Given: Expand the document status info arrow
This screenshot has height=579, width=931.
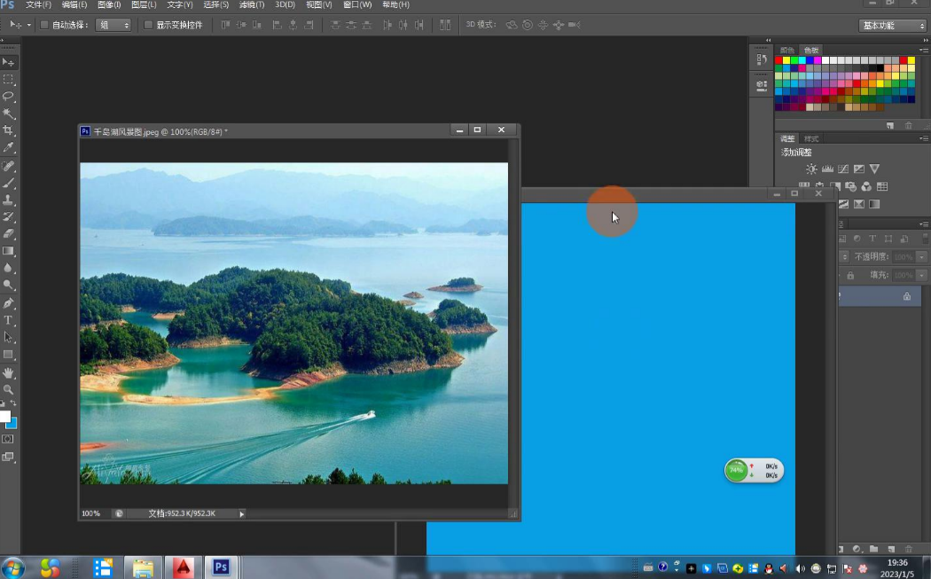Looking at the screenshot, I should (242, 513).
